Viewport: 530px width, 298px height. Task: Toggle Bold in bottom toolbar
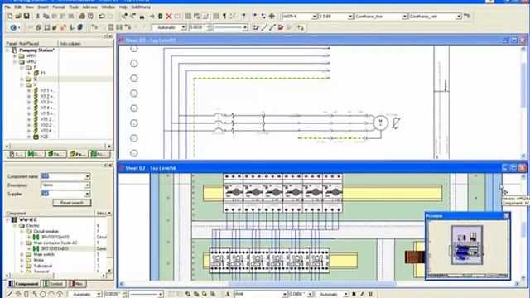(x=354, y=295)
